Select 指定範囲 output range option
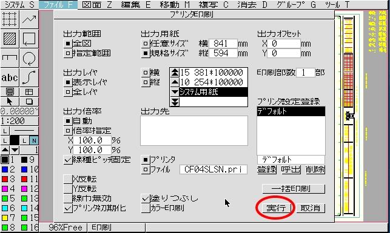 click(67, 53)
